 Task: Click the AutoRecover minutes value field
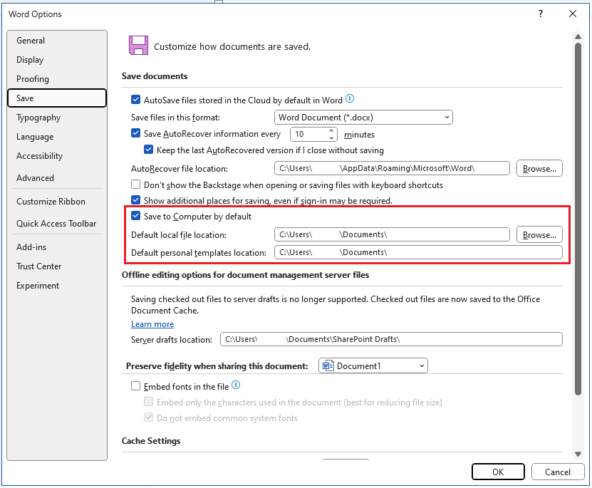pos(309,134)
